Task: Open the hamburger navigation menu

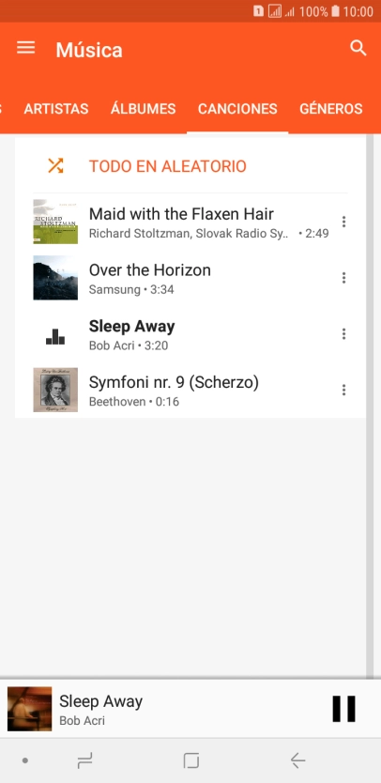Action: click(x=26, y=48)
